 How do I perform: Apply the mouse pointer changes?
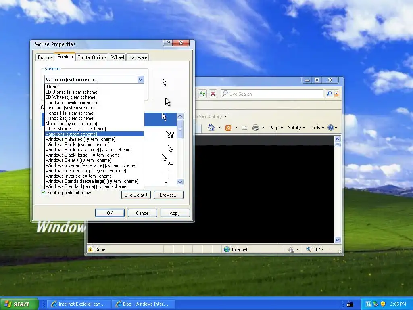[x=175, y=213]
